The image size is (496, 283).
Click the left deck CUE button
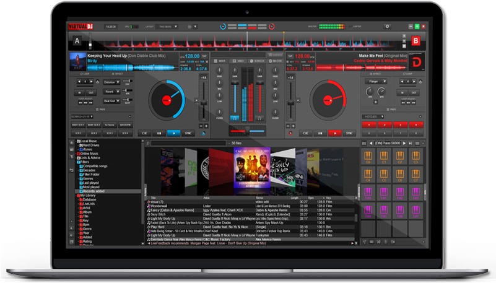[145, 133]
